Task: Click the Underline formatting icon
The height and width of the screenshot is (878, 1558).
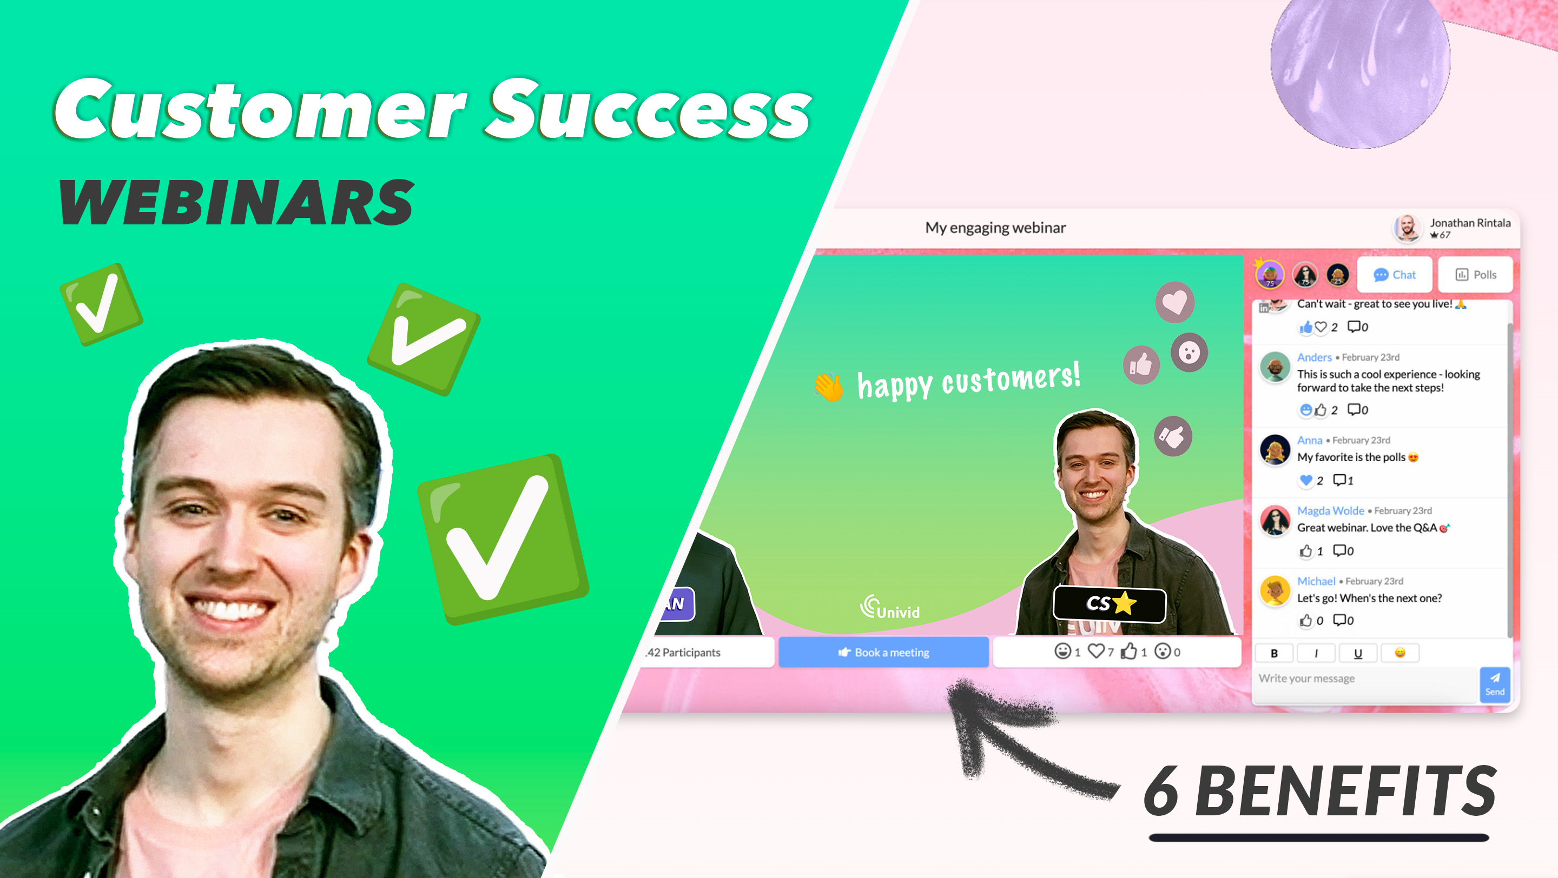Action: coord(1358,654)
